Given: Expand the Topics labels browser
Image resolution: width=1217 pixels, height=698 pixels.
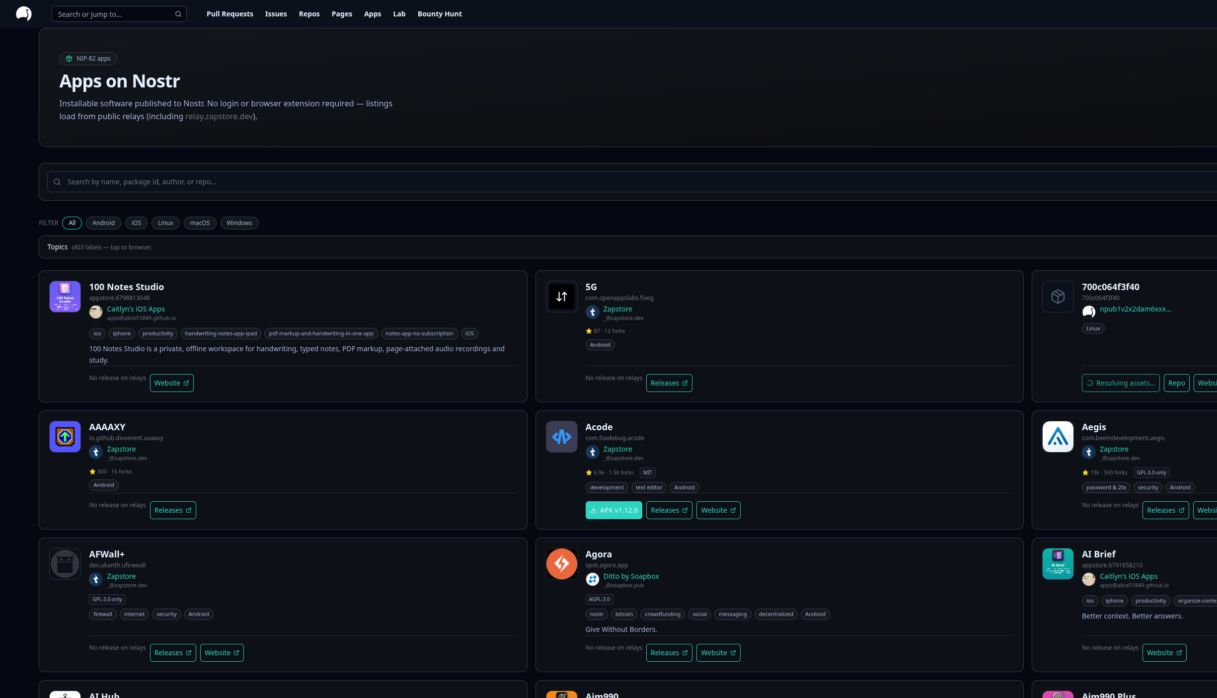Looking at the screenshot, I should (x=628, y=247).
